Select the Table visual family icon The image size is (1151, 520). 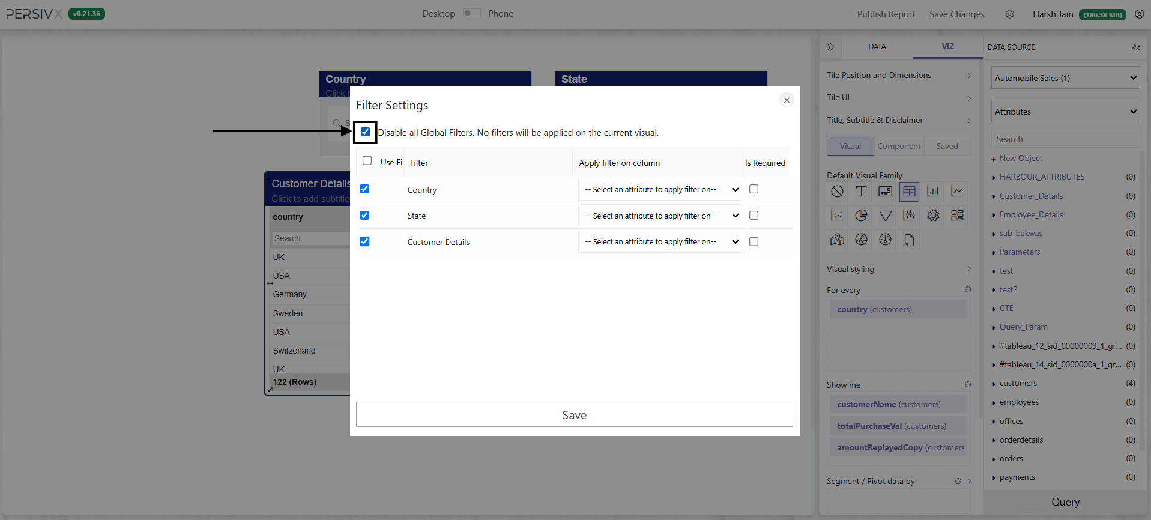click(x=909, y=192)
